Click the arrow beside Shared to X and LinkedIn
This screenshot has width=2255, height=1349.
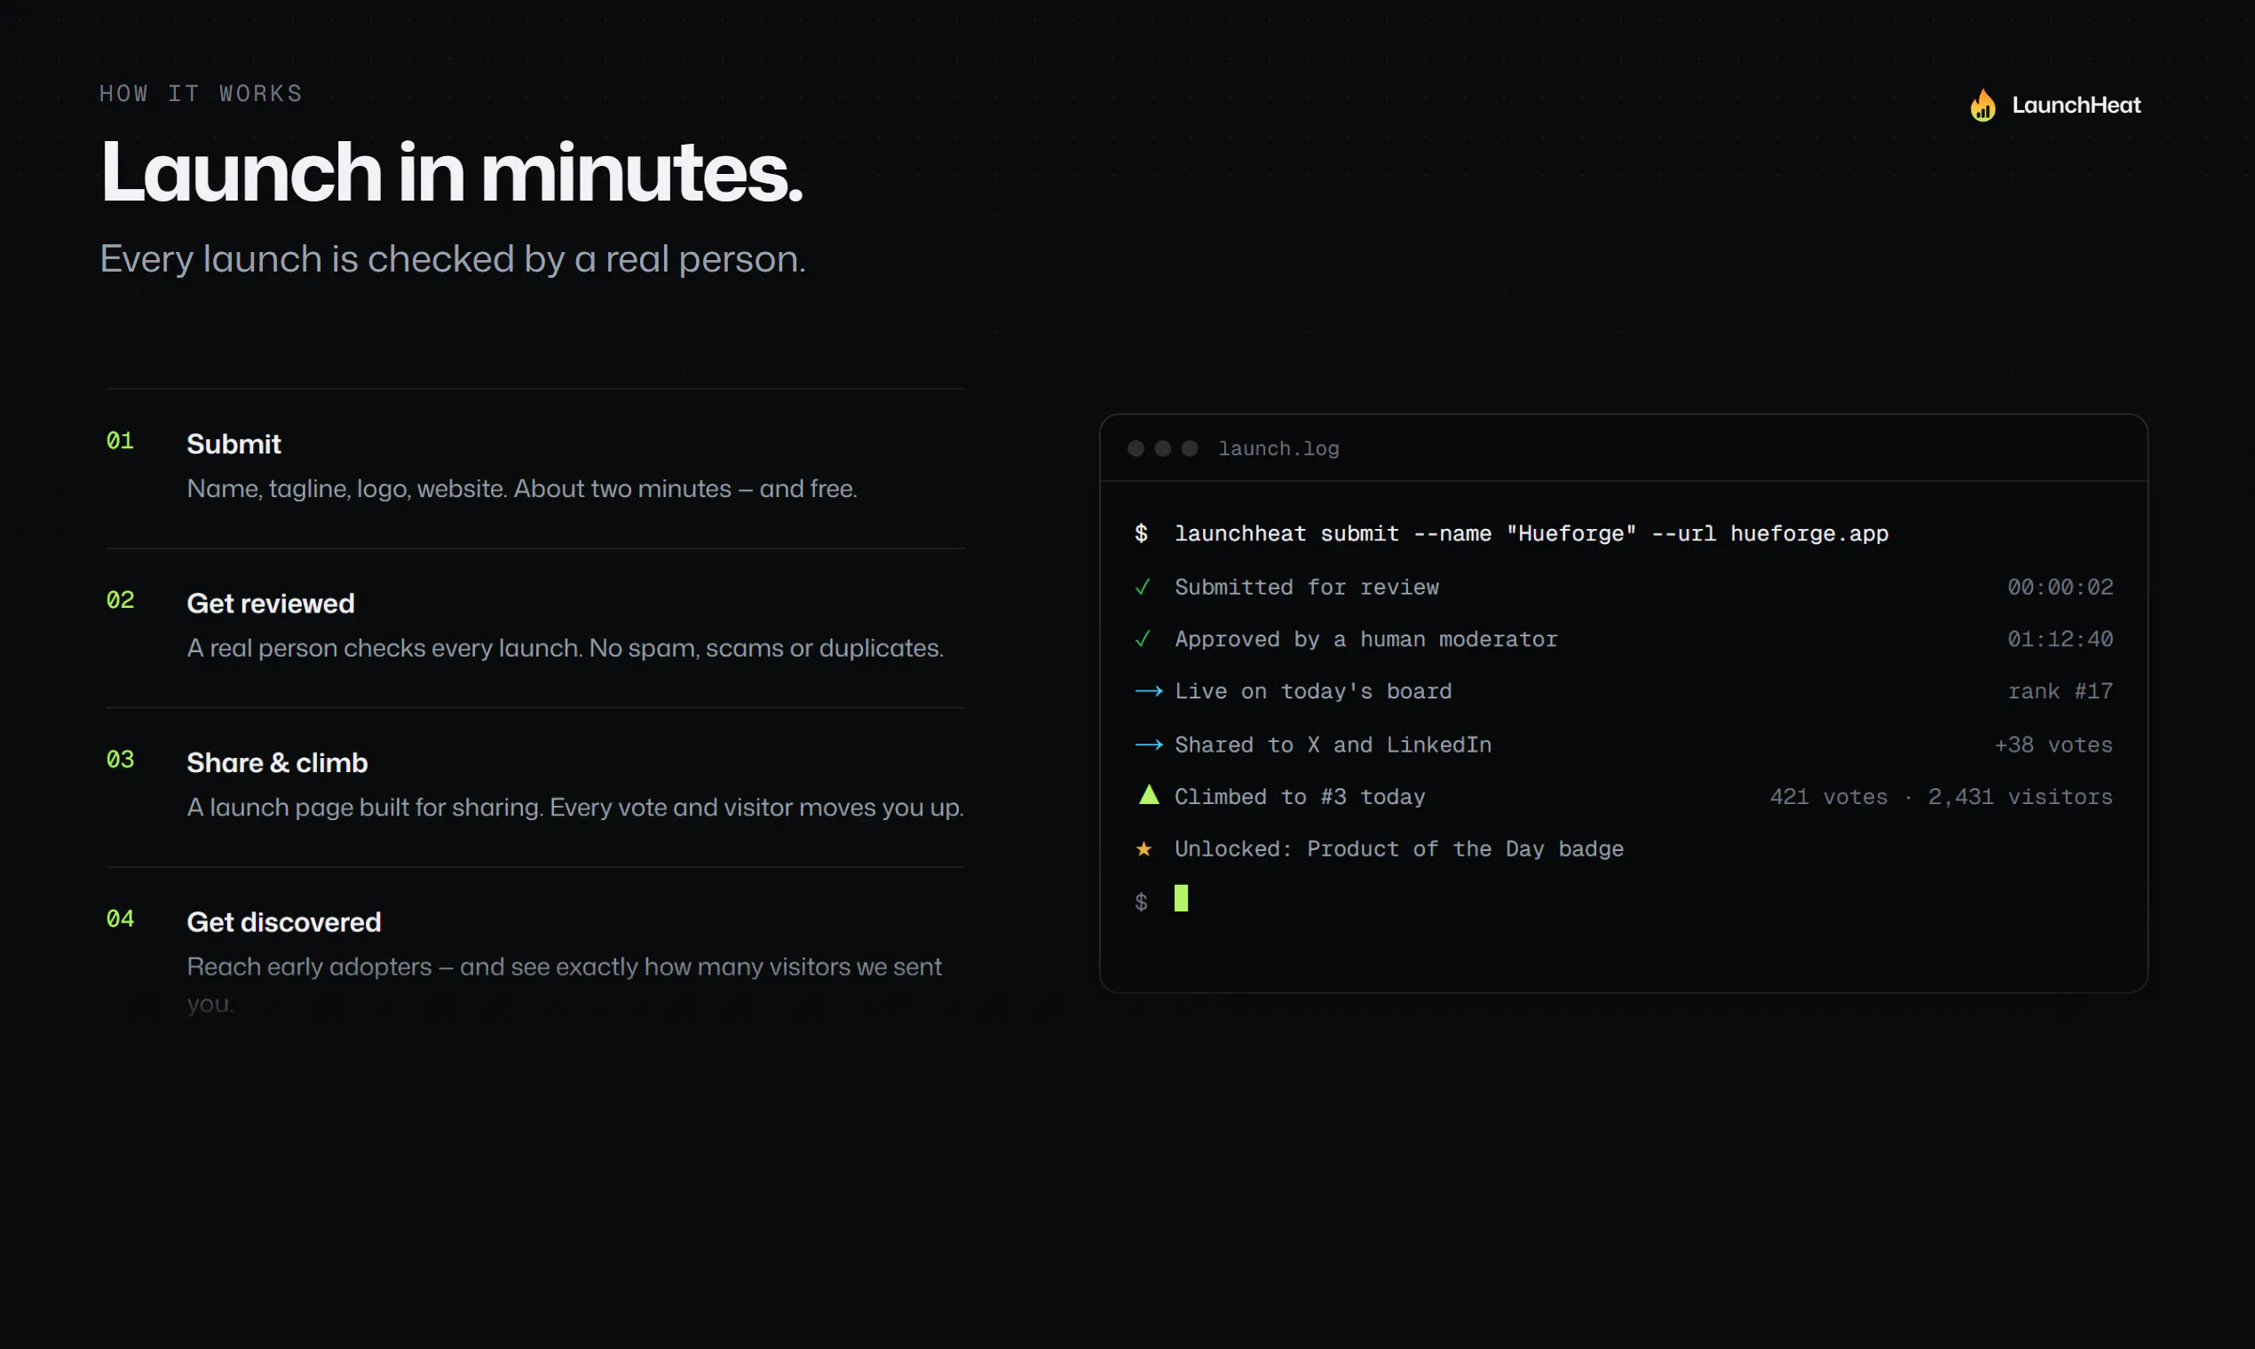(x=1149, y=745)
